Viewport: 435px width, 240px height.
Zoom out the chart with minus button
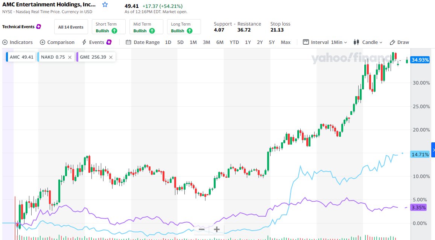202,229
